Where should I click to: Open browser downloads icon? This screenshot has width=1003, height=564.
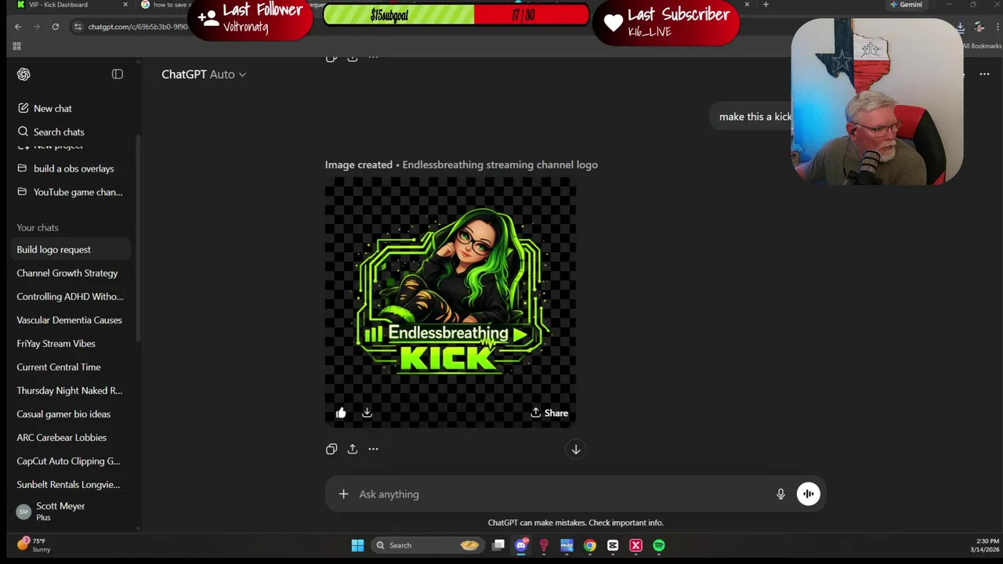(x=960, y=27)
